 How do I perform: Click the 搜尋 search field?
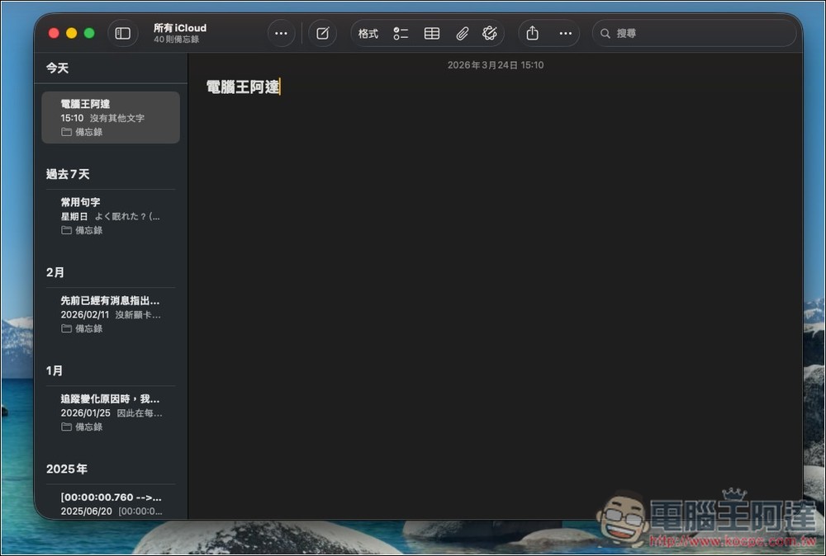[695, 34]
